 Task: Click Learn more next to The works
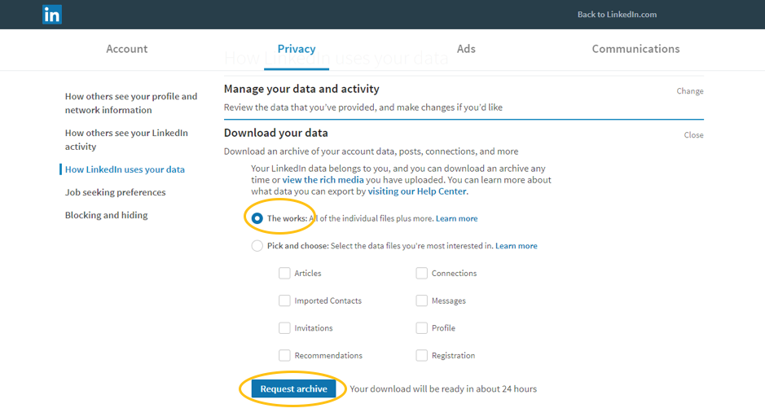[x=457, y=218]
